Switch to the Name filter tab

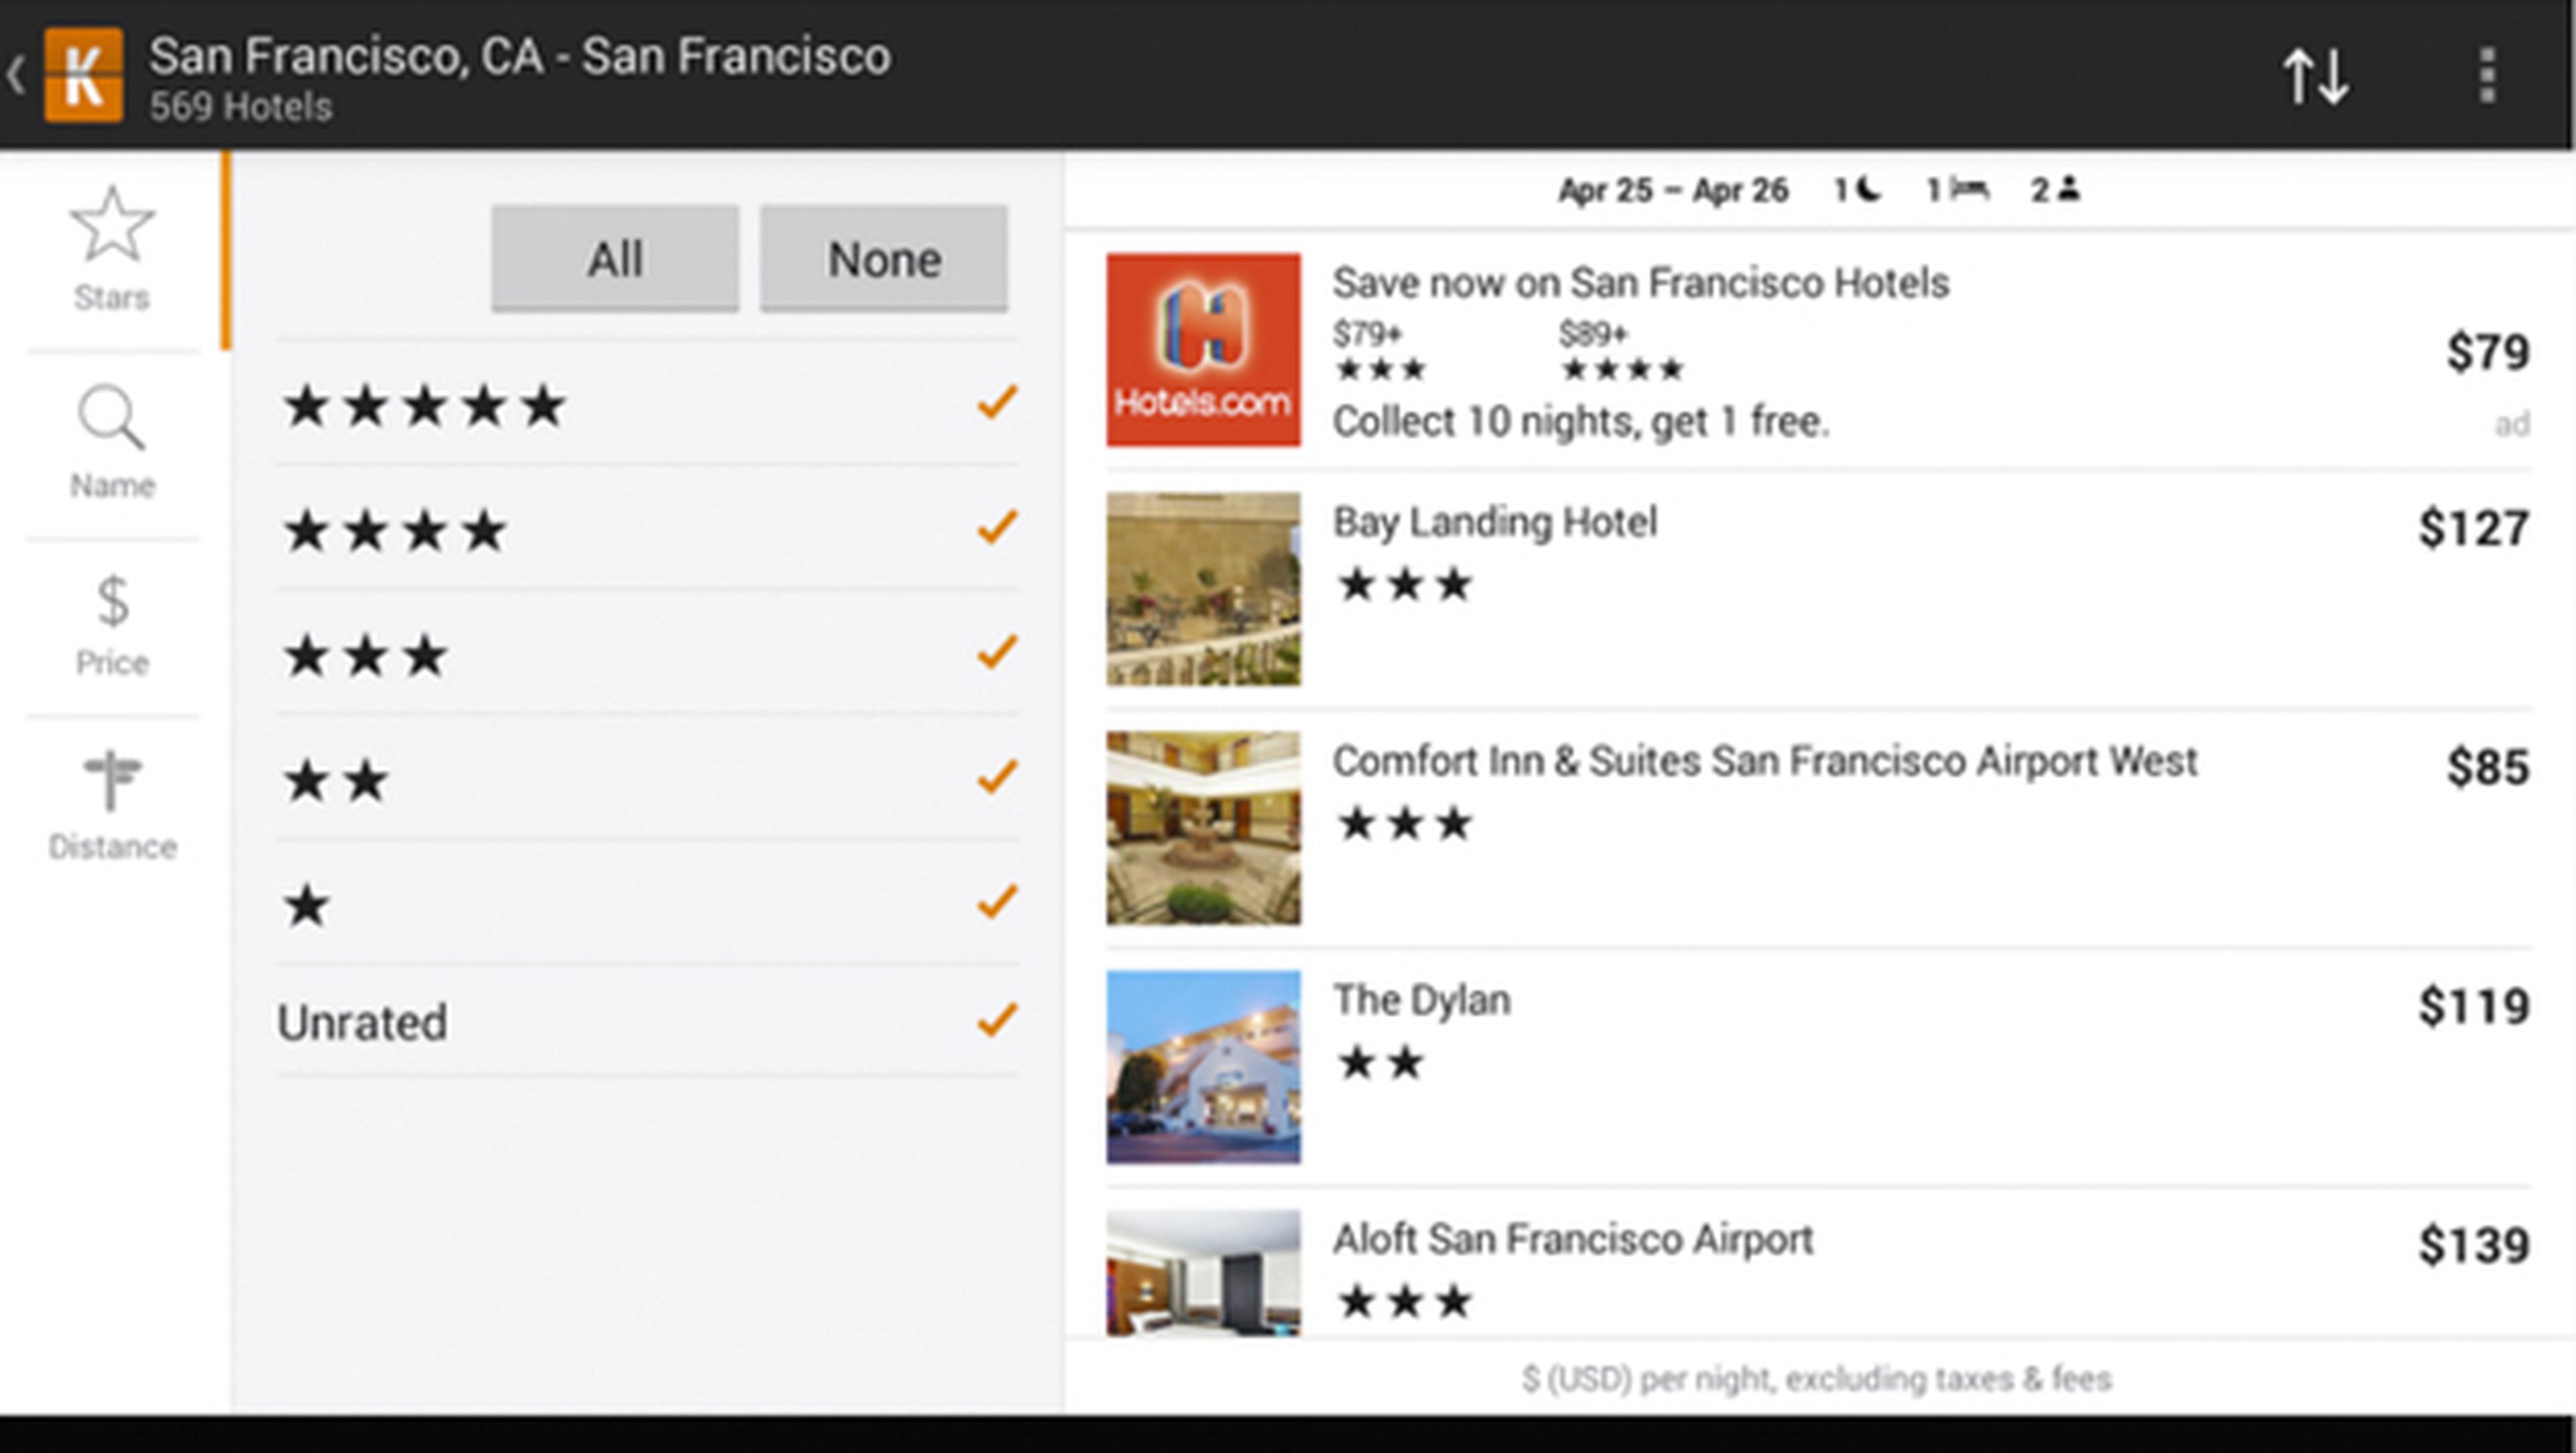point(112,442)
